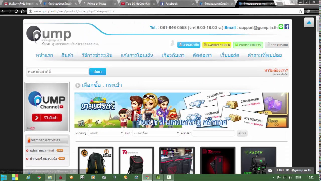This screenshot has width=321, height=181.
Task: Reload the page with the refresh icon
Action: tap(16, 11)
